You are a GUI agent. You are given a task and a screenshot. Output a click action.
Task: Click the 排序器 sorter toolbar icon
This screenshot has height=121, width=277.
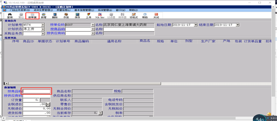coord(122,16)
